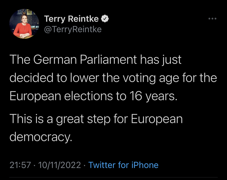Viewport: 227px width, 180px height.
Task: Click the word "democracy." in the tweet
Action: pos(41,137)
